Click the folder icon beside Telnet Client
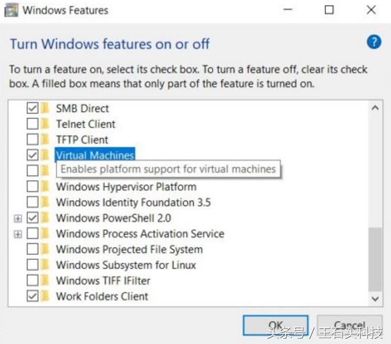This screenshot has width=391, height=344. [x=45, y=124]
